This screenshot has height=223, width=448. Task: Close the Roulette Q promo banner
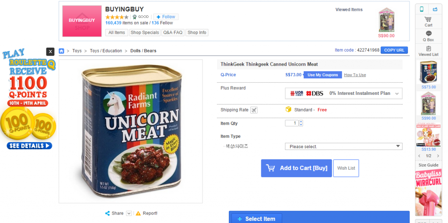(x=50, y=52)
